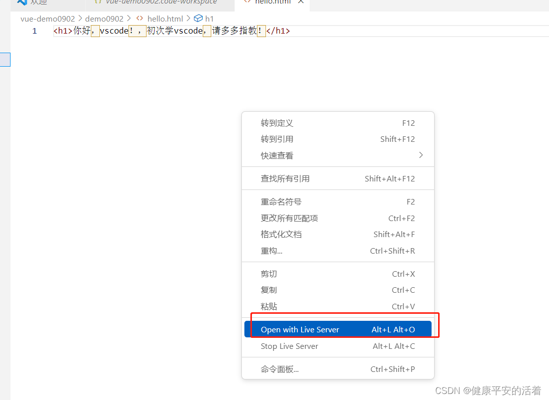Open the vue-demo0902 breadcrumb dropdown

(48, 19)
